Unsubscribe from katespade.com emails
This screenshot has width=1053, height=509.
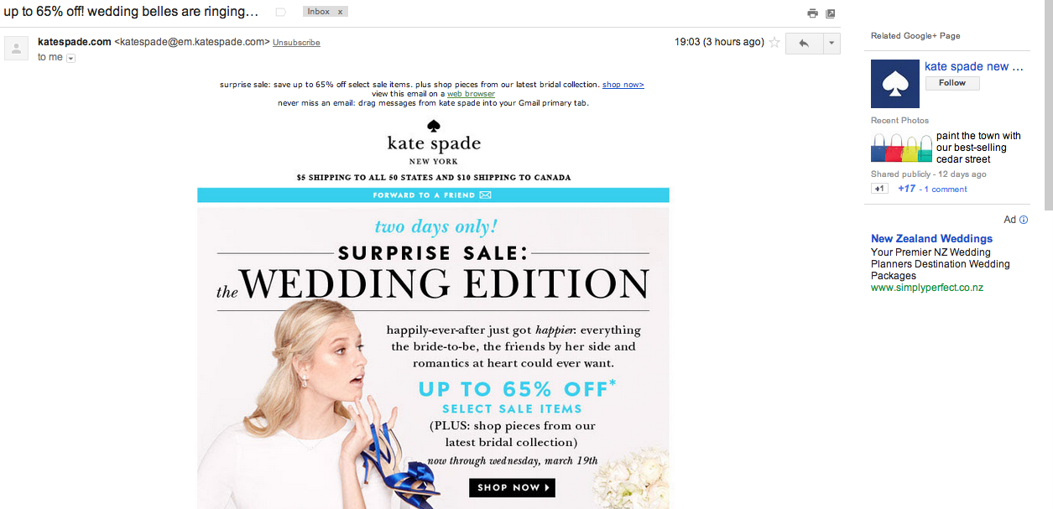[296, 43]
